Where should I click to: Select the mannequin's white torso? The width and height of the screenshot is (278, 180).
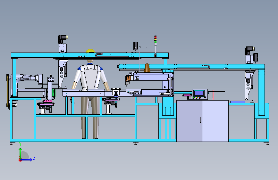click(x=90, y=77)
